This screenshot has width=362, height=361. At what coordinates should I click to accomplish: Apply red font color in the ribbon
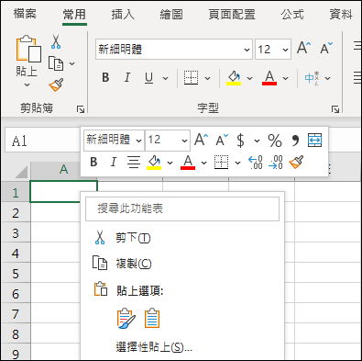[269, 78]
